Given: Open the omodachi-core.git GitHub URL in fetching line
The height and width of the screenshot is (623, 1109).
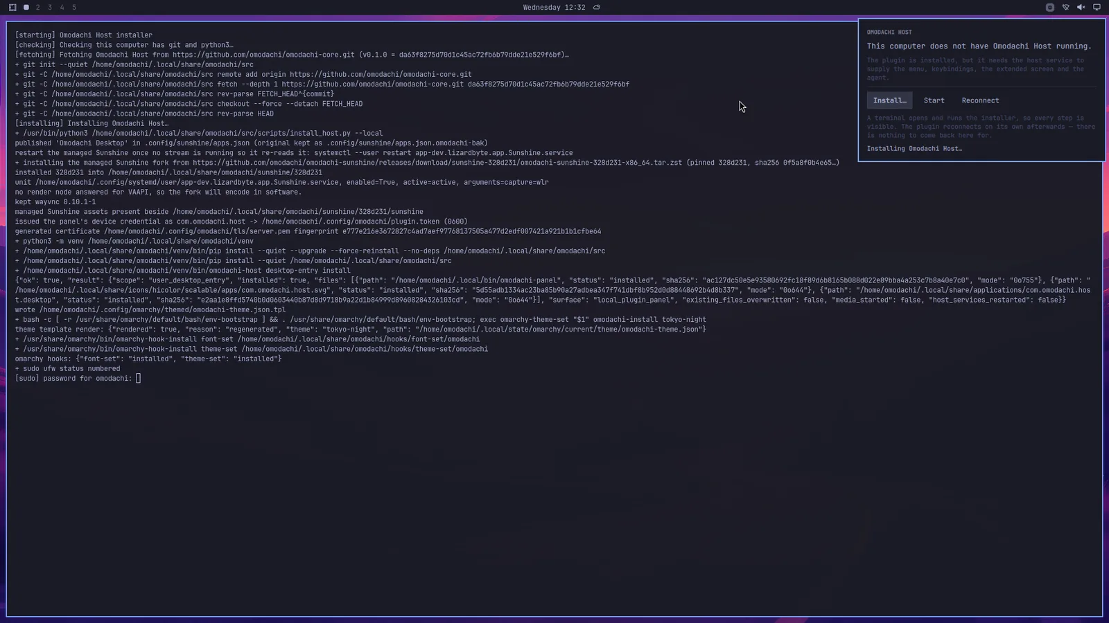Looking at the screenshot, I should click(263, 55).
